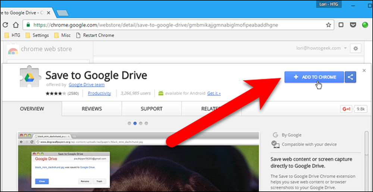Click the G+1 button
Screen dimensions: 373x192
point(347,109)
